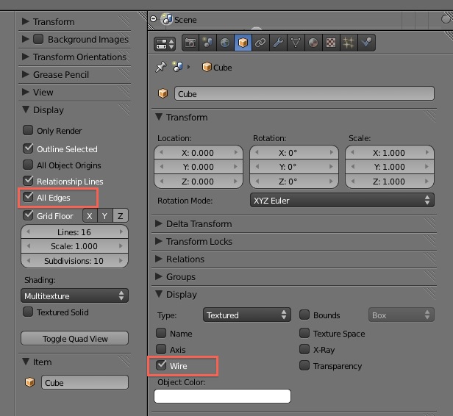Expand Transform Orientations panel
453x416 pixels.
[x=26, y=57]
